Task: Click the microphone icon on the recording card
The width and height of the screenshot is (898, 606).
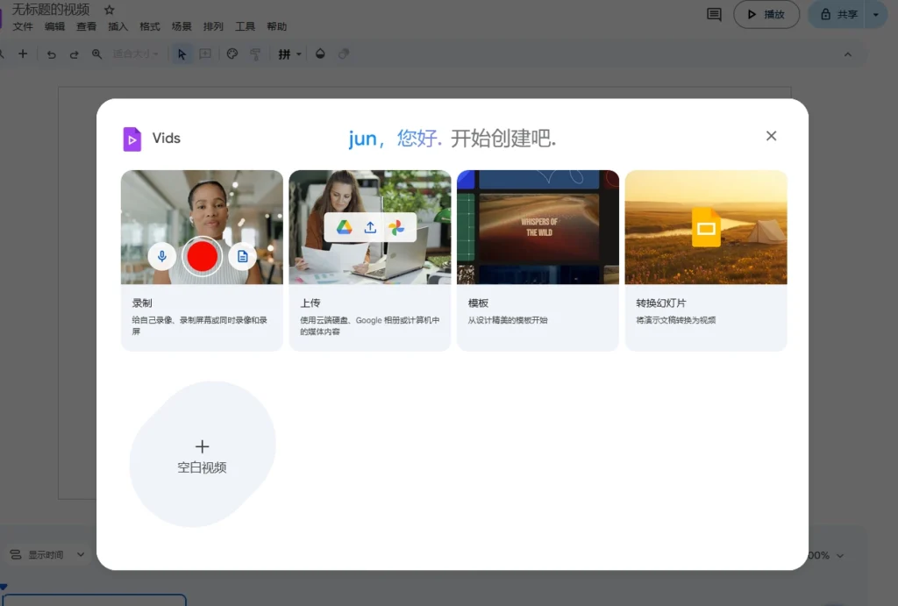Action: point(161,256)
